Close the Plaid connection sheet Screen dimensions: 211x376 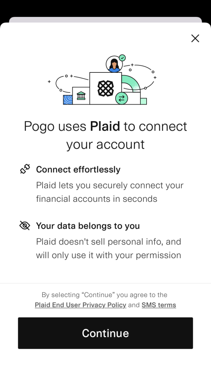tap(195, 38)
